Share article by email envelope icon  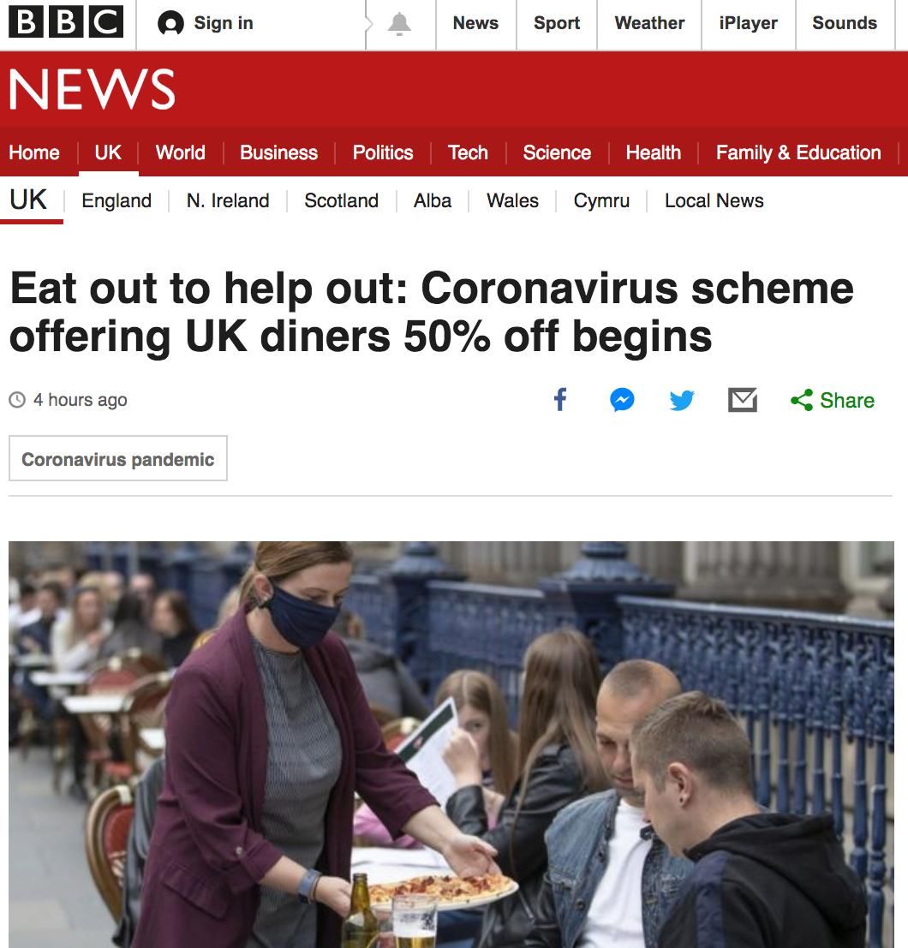743,400
